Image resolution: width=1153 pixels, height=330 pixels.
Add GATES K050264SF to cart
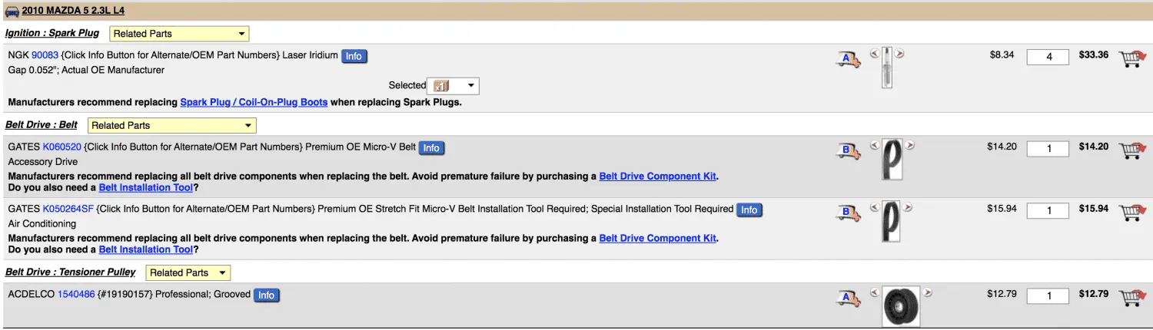click(1131, 212)
